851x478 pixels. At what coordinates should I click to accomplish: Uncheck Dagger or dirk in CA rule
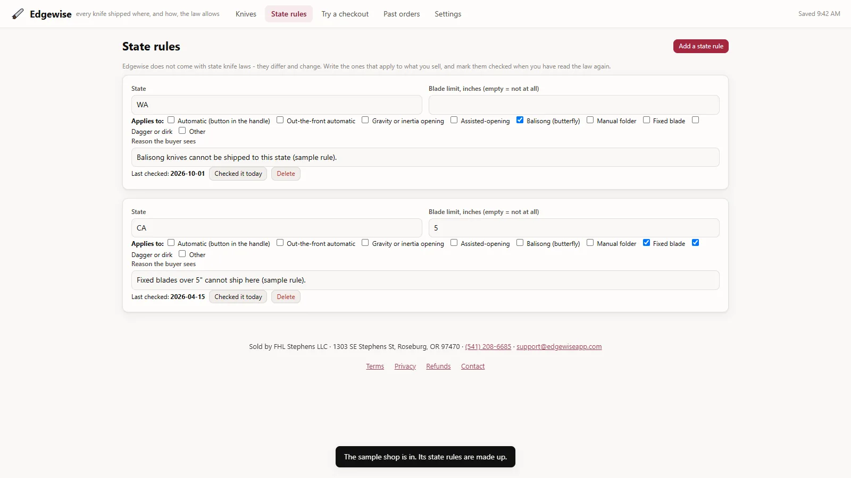coord(695,243)
